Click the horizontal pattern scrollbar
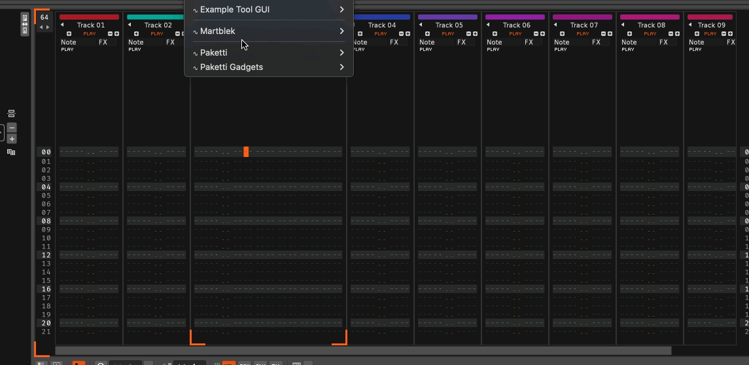The image size is (749, 365). pyautogui.click(x=363, y=351)
